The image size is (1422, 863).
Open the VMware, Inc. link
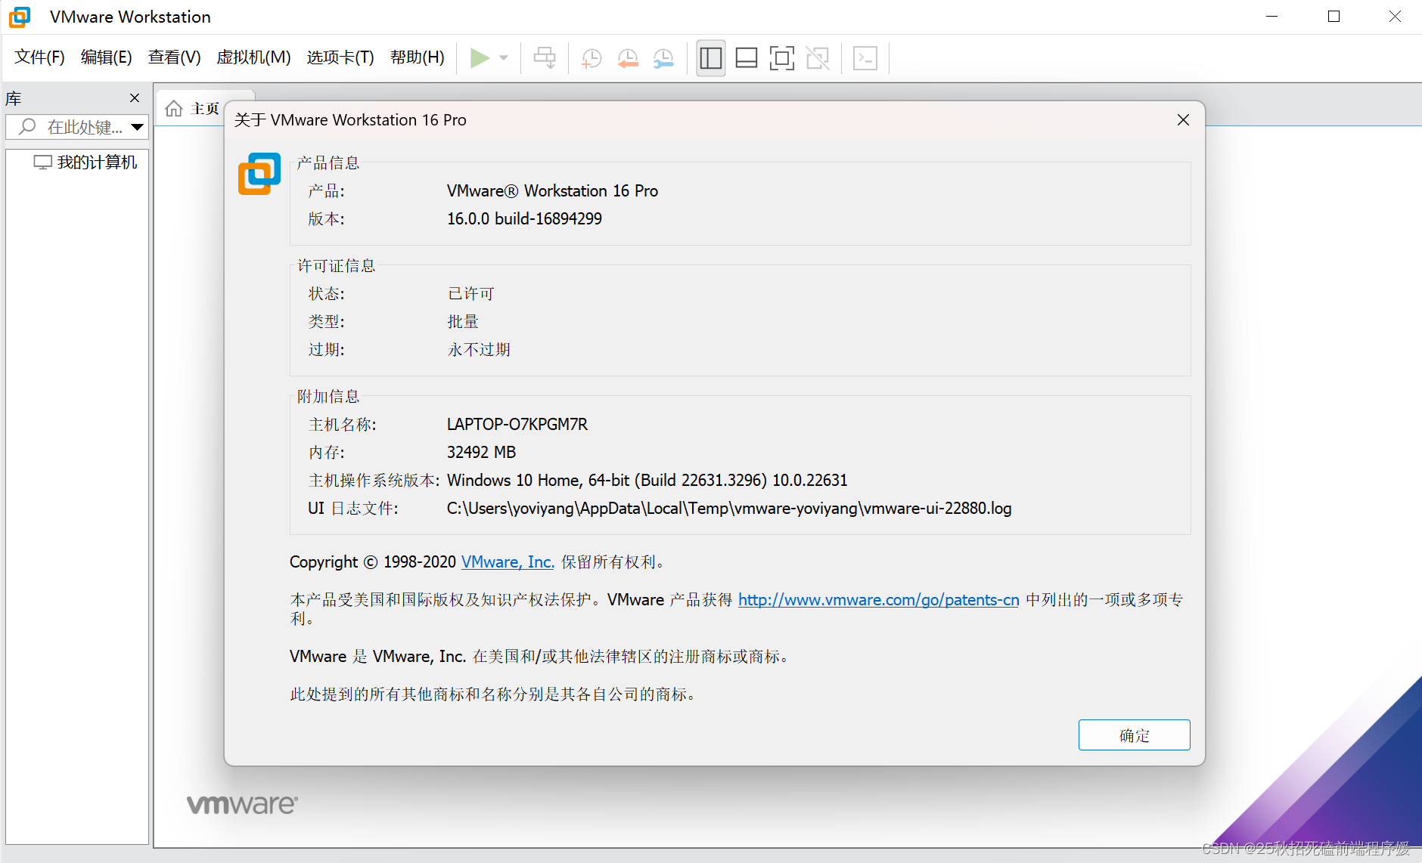click(508, 562)
